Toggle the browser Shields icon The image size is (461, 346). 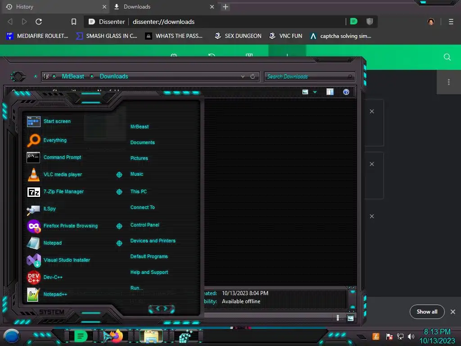click(x=370, y=22)
